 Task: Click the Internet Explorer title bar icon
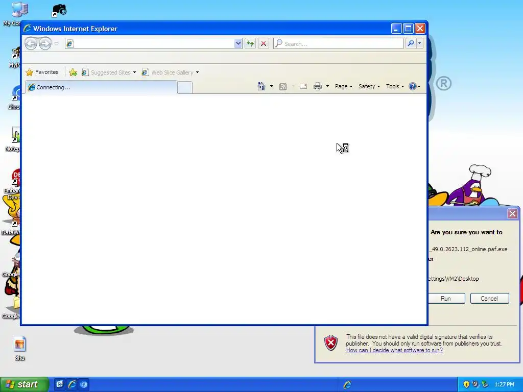coord(27,29)
